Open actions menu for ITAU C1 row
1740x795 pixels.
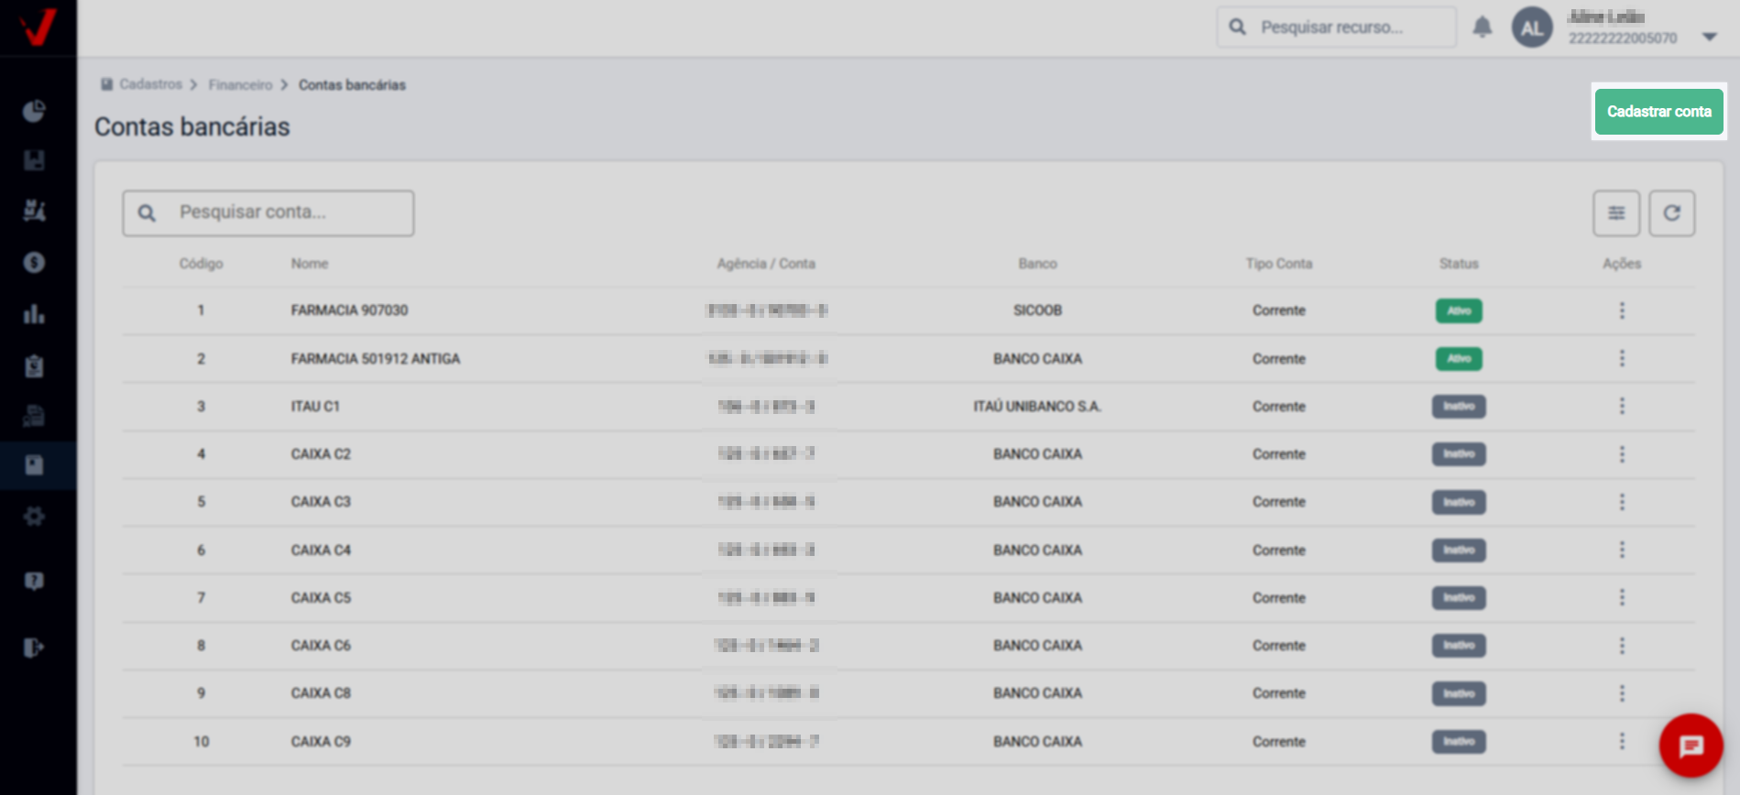point(1622,406)
